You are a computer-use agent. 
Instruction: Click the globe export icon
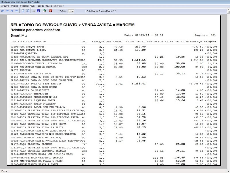(44, 11)
